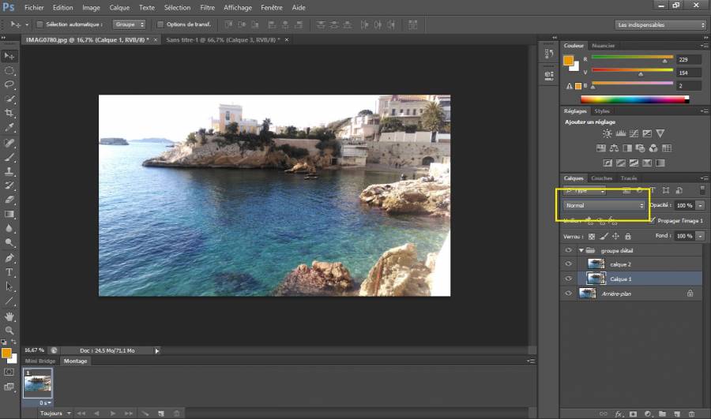Switch to the Mini Bridge panel tab
711x419 pixels.
[40, 361]
